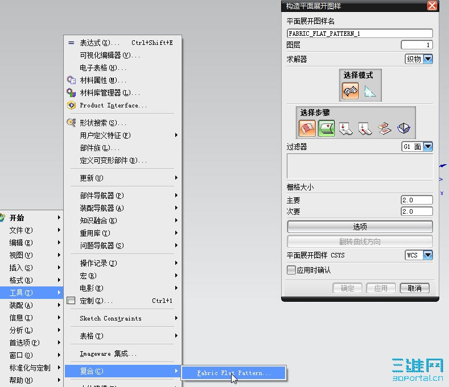Click the Expression menu item icon
Screen dimensions: 449x387
coord(71,43)
